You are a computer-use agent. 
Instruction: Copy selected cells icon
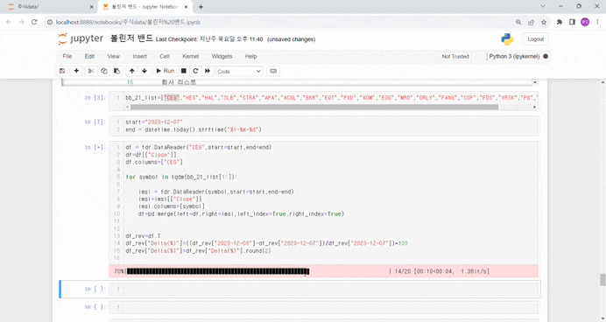point(103,71)
